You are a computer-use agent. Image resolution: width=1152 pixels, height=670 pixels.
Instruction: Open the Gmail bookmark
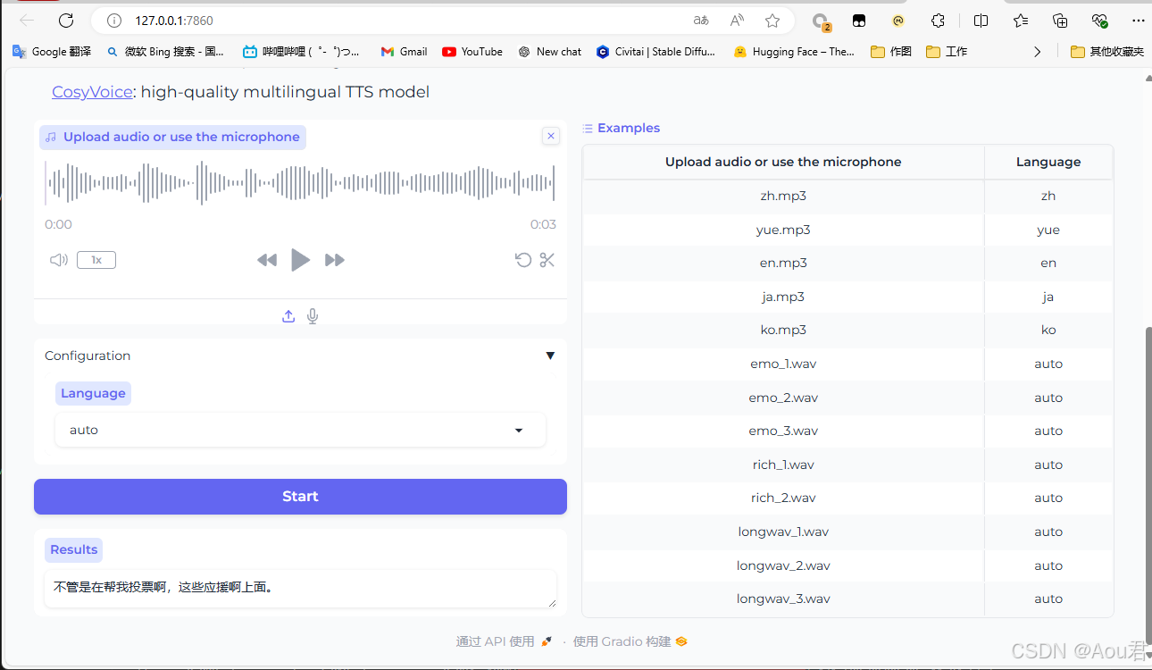click(x=404, y=52)
